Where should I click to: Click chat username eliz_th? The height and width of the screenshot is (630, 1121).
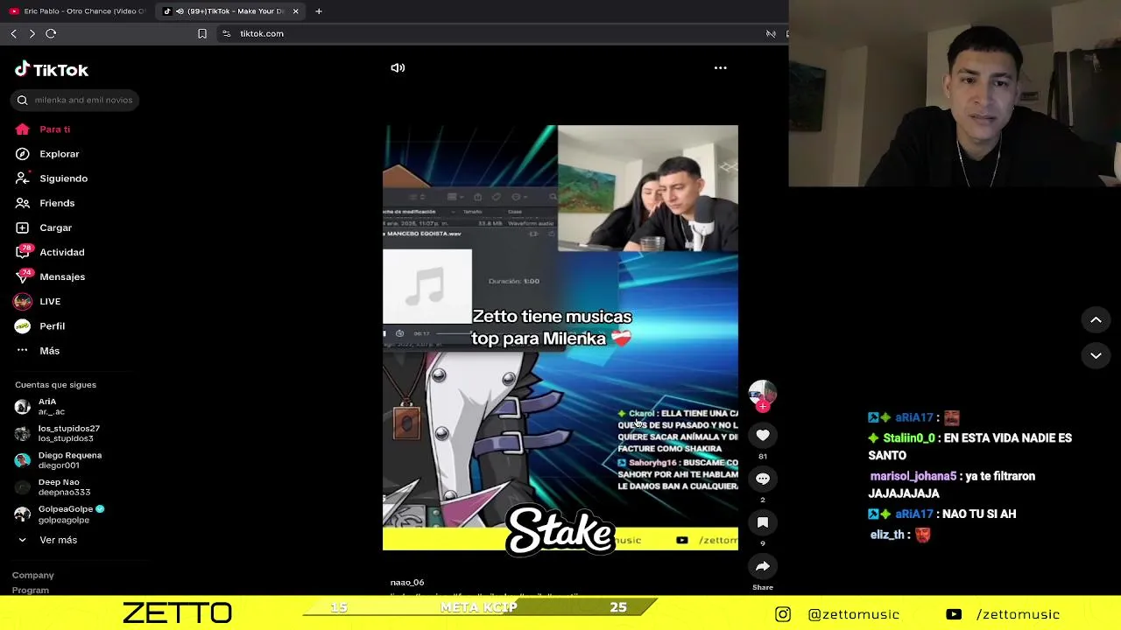point(887,535)
